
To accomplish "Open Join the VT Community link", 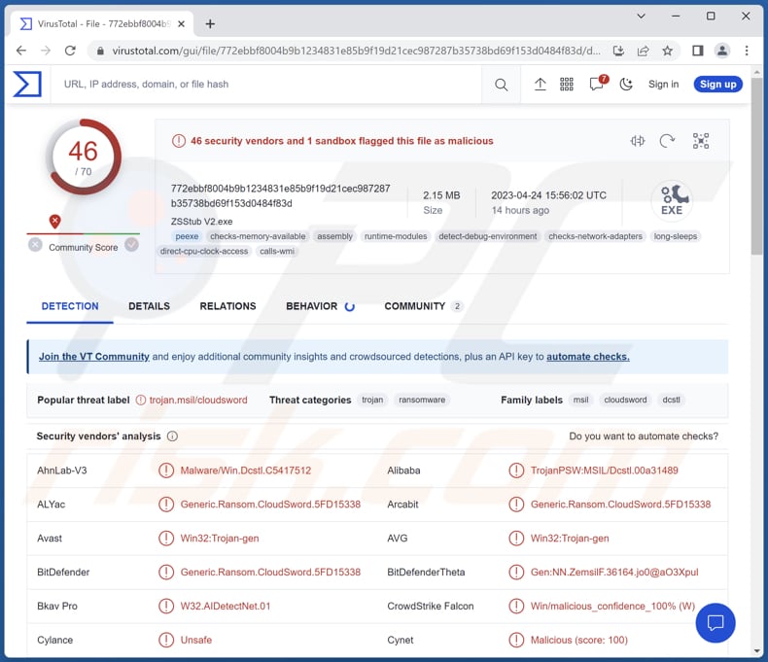I will pos(94,357).
